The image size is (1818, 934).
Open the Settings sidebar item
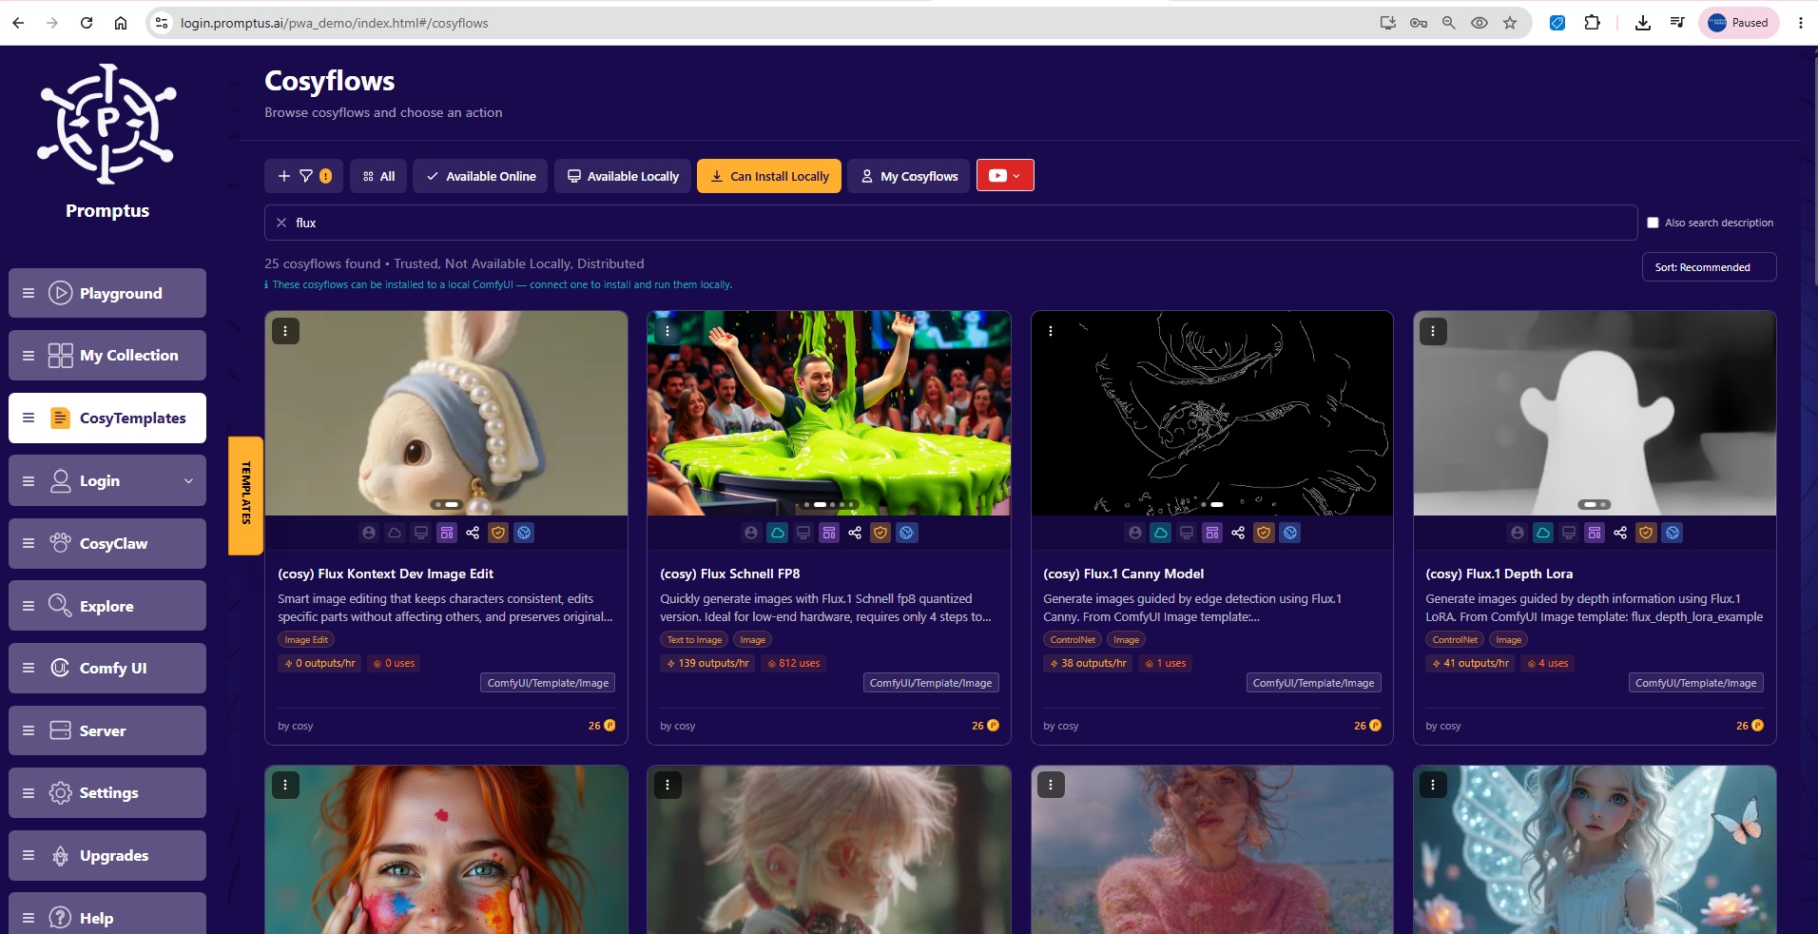[x=107, y=792]
